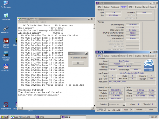Switch to Caches tab in front CPU-Z
Viewport: 159px width, 119px height.
point(106,56)
